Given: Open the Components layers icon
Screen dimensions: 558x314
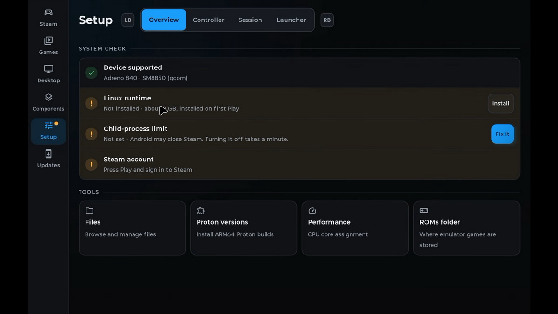Looking at the screenshot, I should (48, 97).
